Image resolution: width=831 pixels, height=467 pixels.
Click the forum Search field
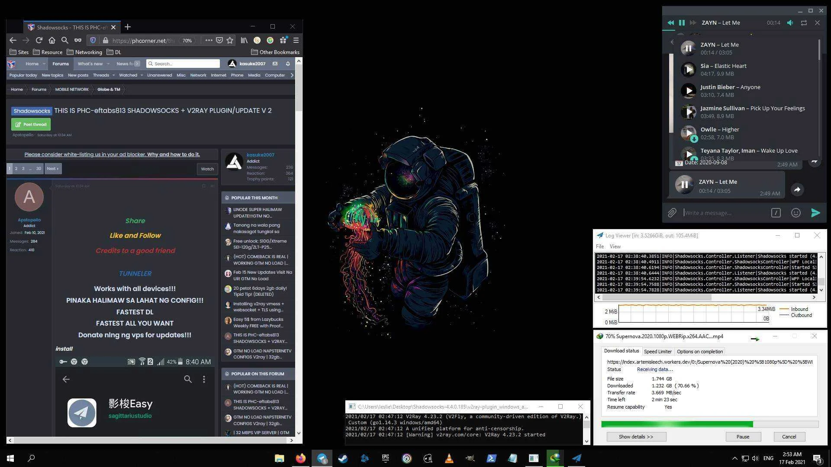point(183,64)
